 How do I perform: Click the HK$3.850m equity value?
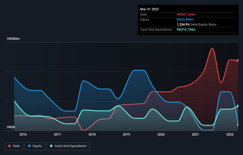click(185, 19)
